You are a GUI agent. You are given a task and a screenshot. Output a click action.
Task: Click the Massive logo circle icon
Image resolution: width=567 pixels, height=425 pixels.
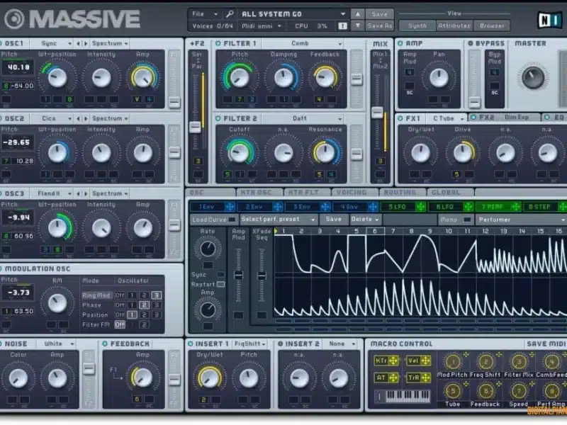pyautogui.click(x=13, y=19)
